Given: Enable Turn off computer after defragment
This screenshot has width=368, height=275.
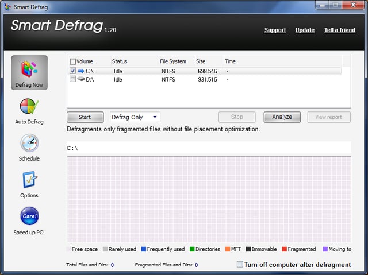Looking at the screenshot, I should tap(240, 264).
